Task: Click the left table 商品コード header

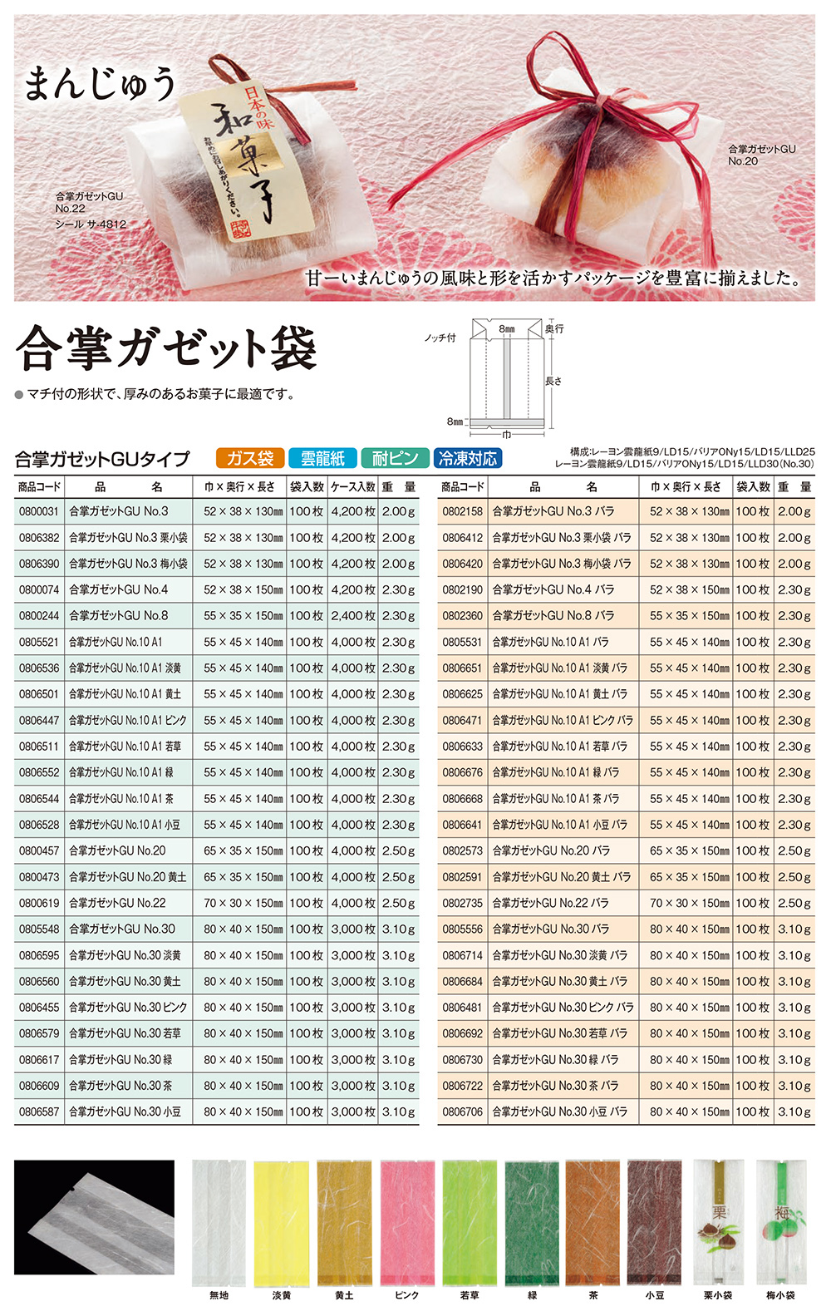Action: coord(39,486)
